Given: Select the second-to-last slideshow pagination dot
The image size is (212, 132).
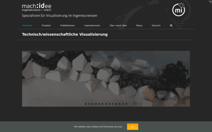Looking at the screenshot, I should 123,104.
